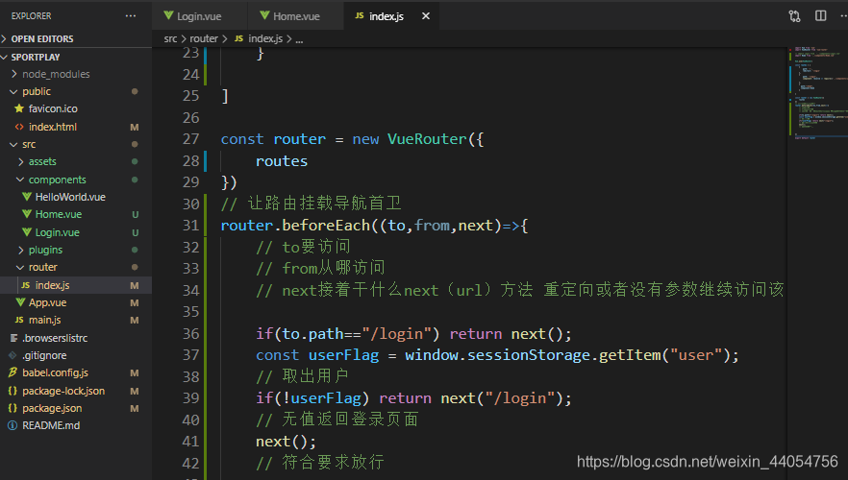Image resolution: width=848 pixels, height=480 pixels.
Task: Click the Vue icon on Login.vue tab
Action: point(168,15)
